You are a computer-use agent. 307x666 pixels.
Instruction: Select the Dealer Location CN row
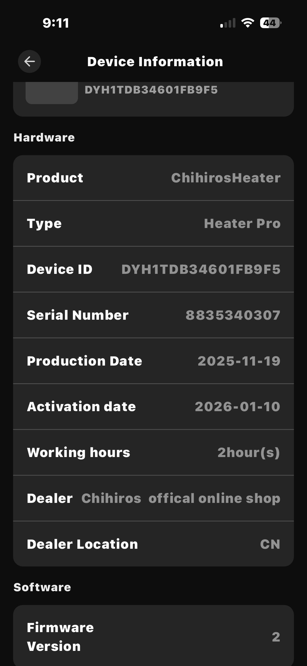click(153, 544)
